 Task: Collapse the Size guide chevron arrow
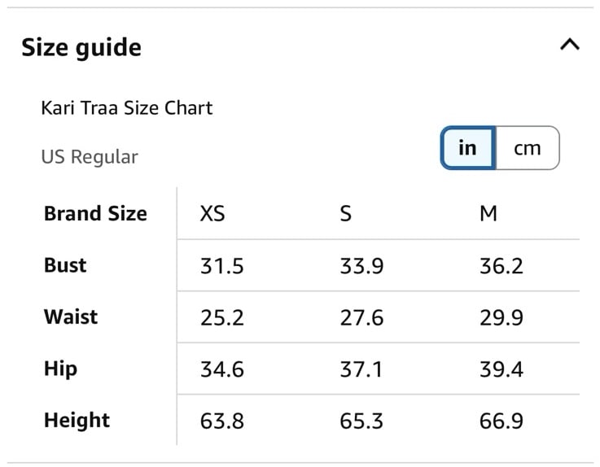(569, 45)
